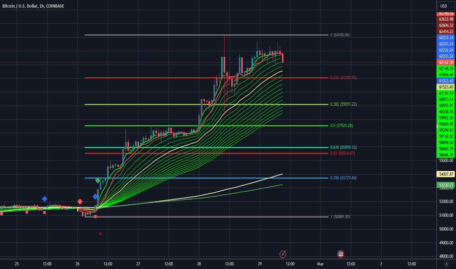The width and height of the screenshot is (456, 269).
Task: Select the red diamond signal marker
Action: coord(80,202)
